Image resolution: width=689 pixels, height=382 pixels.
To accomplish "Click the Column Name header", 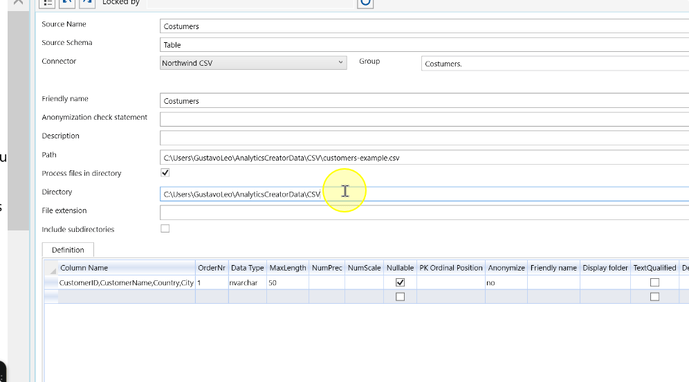I will coord(127,268).
